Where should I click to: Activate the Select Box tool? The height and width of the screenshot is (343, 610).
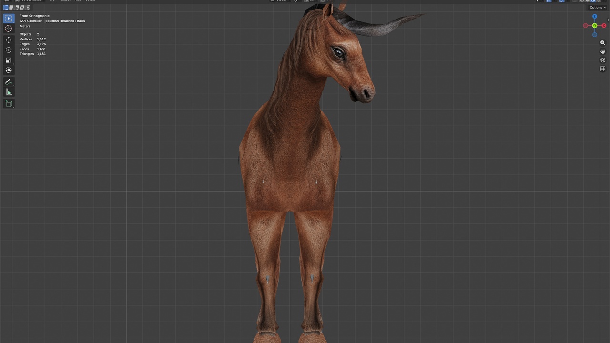pos(9,19)
